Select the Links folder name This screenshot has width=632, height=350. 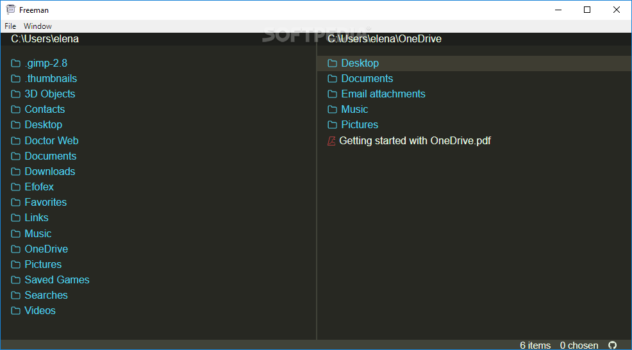coord(37,218)
